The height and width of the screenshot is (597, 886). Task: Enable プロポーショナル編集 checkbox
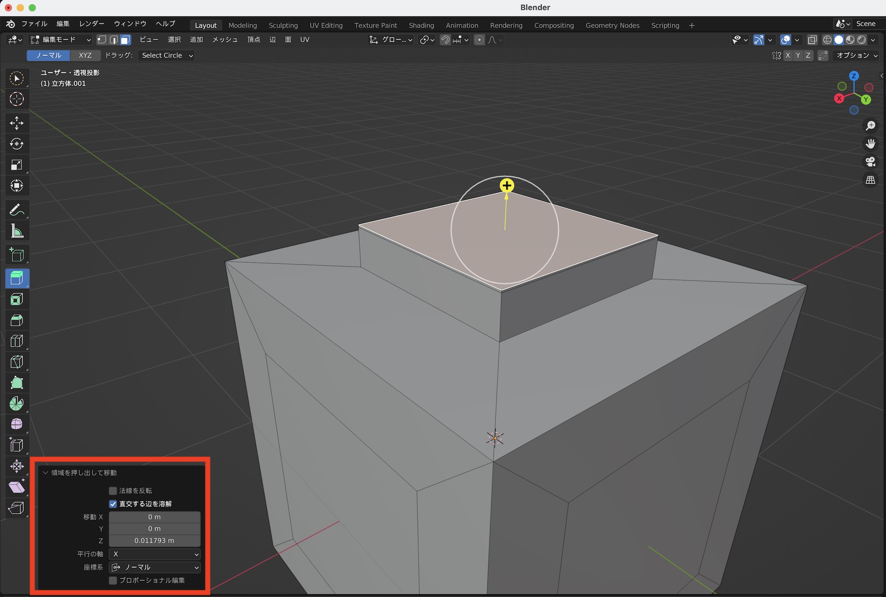[113, 580]
